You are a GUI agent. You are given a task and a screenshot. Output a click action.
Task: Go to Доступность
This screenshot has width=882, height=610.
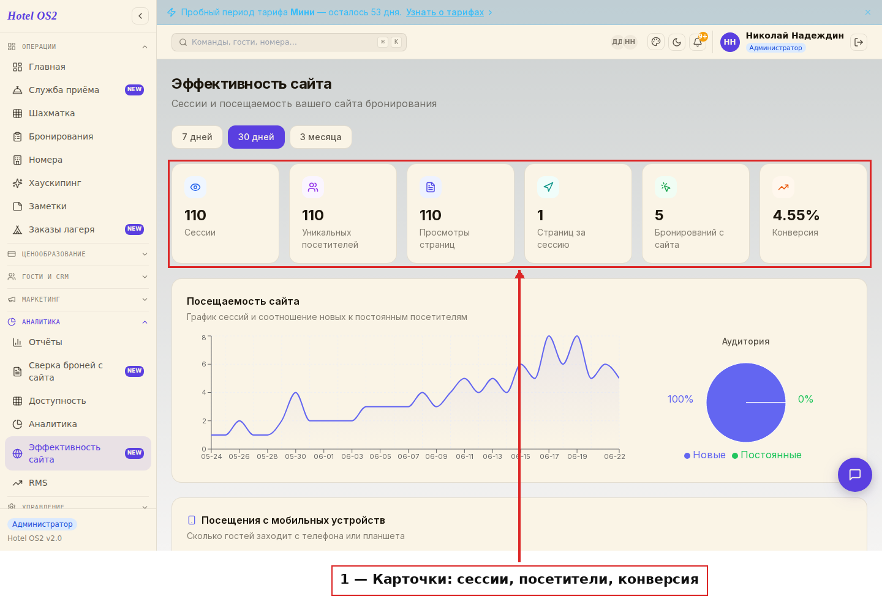click(78, 401)
